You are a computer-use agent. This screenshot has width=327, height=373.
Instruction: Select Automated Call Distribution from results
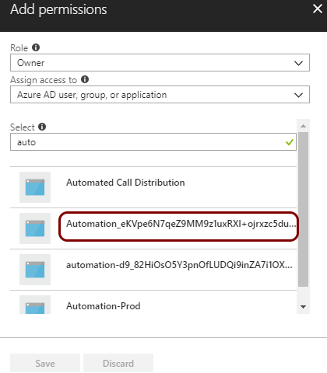click(x=153, y=187)
